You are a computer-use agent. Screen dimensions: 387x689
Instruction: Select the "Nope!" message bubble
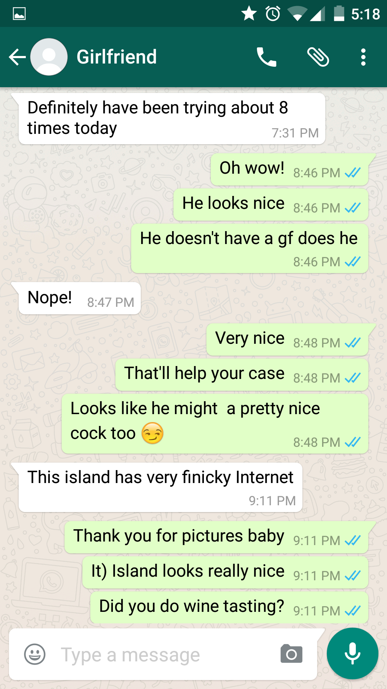(x=80, y=298)
